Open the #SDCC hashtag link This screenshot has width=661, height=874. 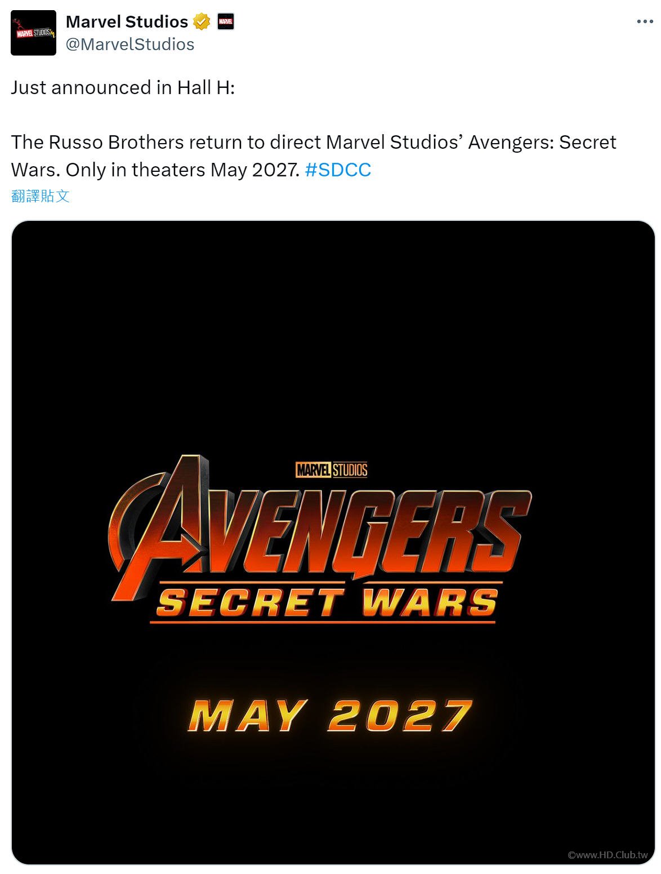(338, 170)
